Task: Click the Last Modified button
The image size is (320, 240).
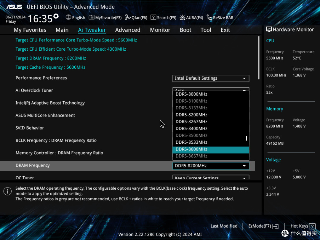Action: [224, 226]
